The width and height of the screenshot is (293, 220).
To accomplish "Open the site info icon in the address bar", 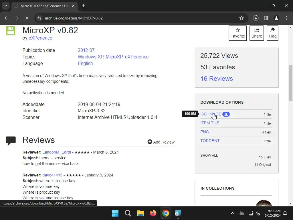I will click(39, 18).
